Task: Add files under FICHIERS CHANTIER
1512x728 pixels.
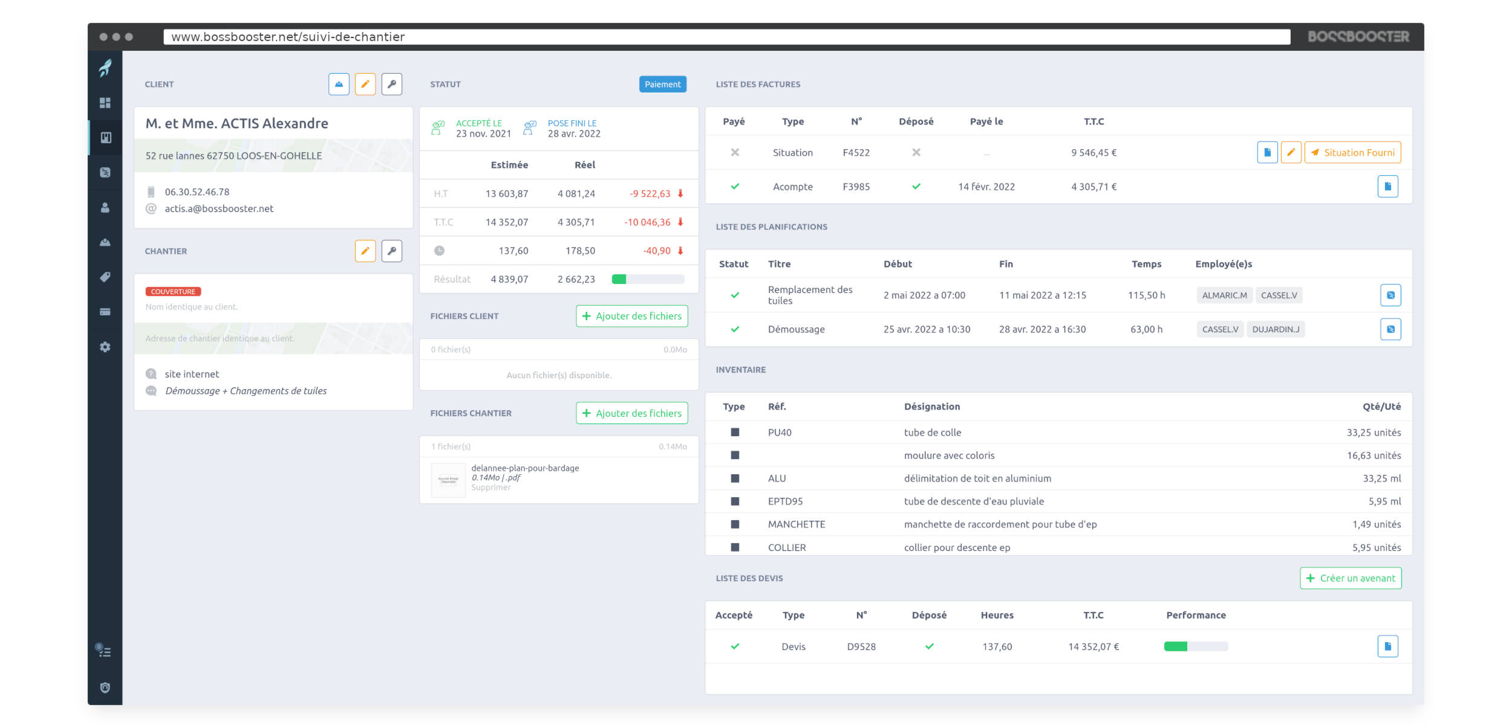Action: pos(632,413)
